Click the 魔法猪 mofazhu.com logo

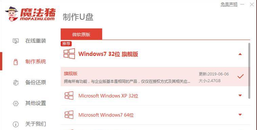click(x=30, y=14)
